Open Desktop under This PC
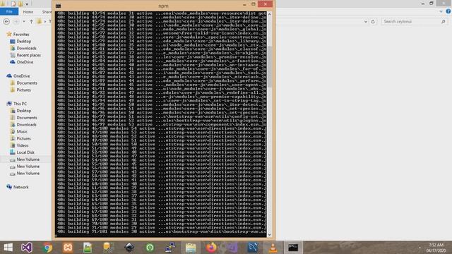The image size is (452, 254). (23, 111)
